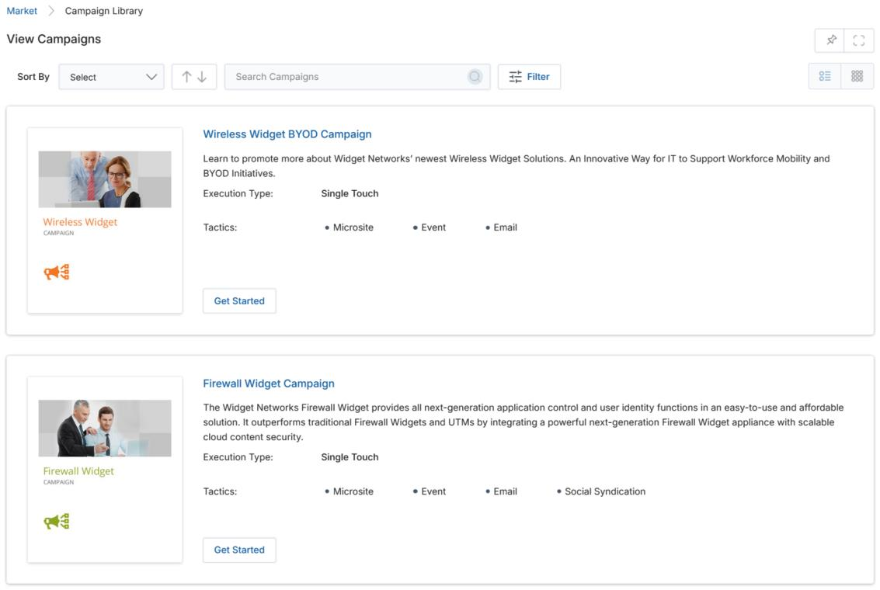Screen dimensions: 880x590
Task: Sort ascending with the up arrow
Action: [187, 77]
